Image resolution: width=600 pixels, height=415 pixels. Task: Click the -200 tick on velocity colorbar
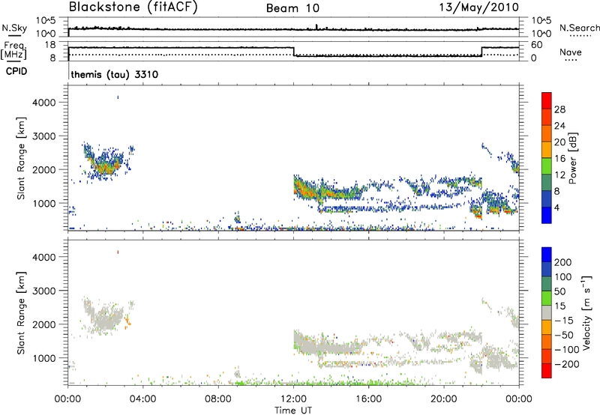tap(567, 364)
